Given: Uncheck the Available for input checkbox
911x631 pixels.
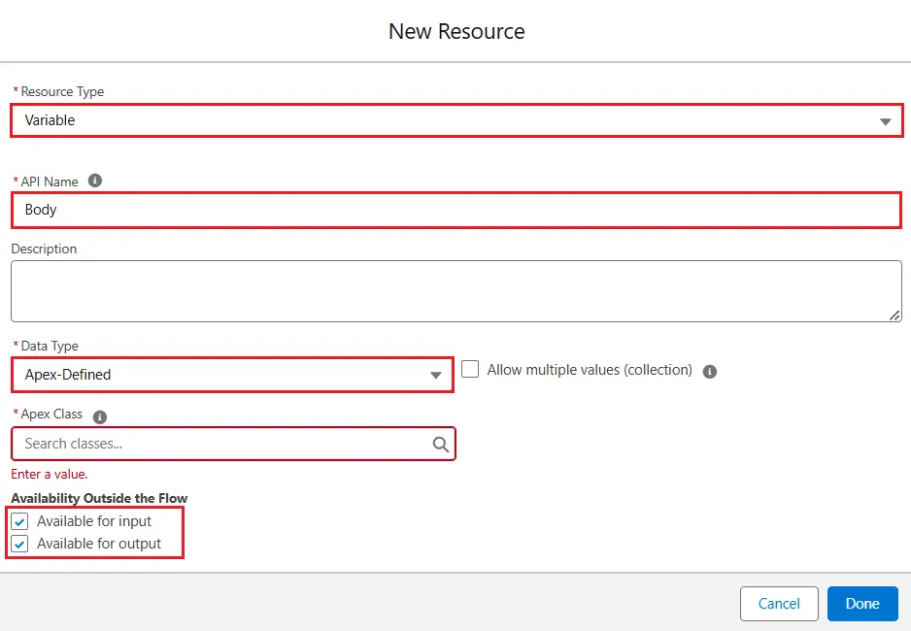Looking at the screenshot, I should click(20, 521).
